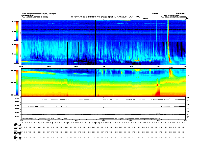Click the RAD1 color scale bar
200x155 pixels.
click(17, 54)
